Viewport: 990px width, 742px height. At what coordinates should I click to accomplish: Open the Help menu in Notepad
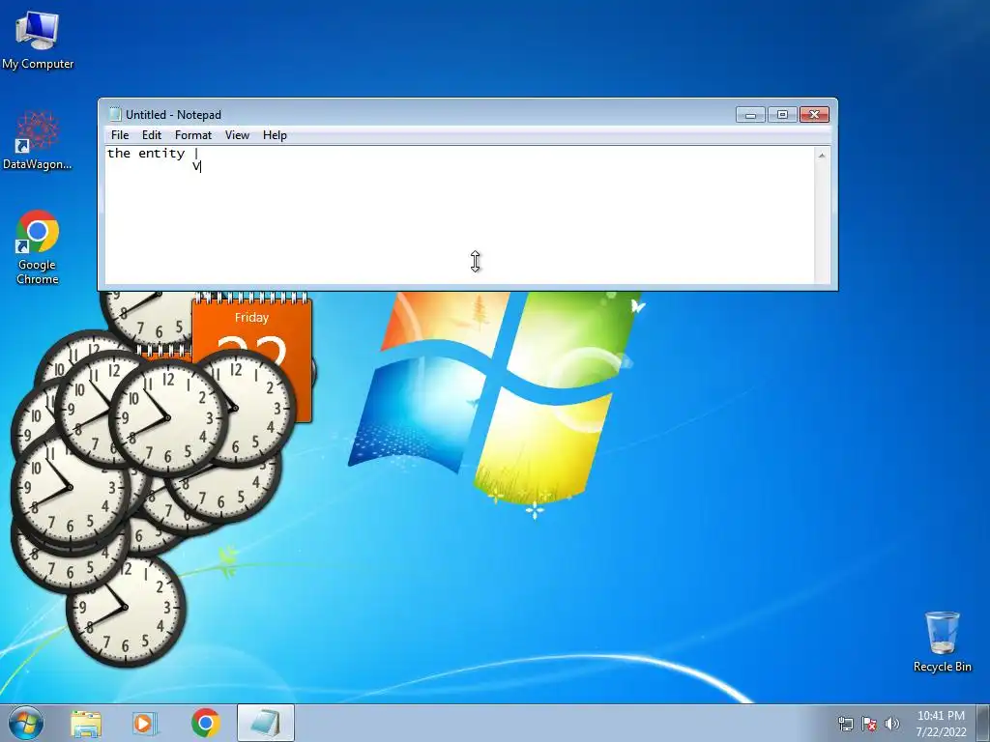[x=275, y=135]
